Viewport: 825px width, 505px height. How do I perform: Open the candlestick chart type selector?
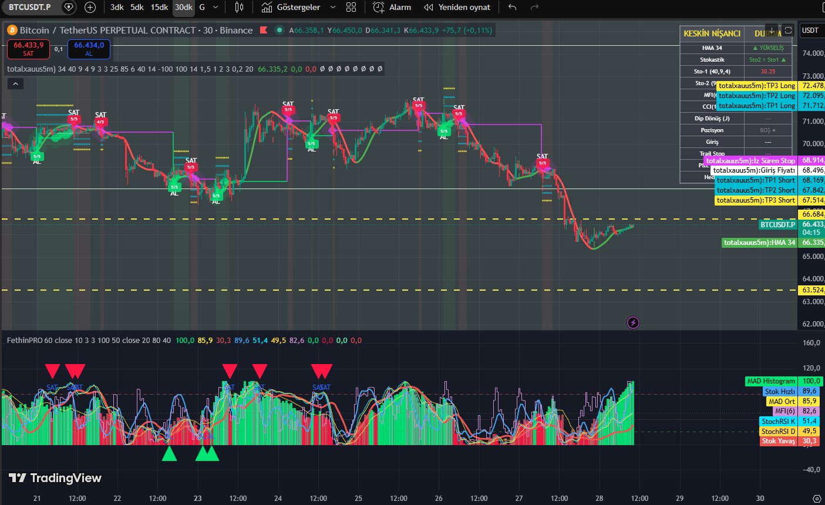point(239,7)
